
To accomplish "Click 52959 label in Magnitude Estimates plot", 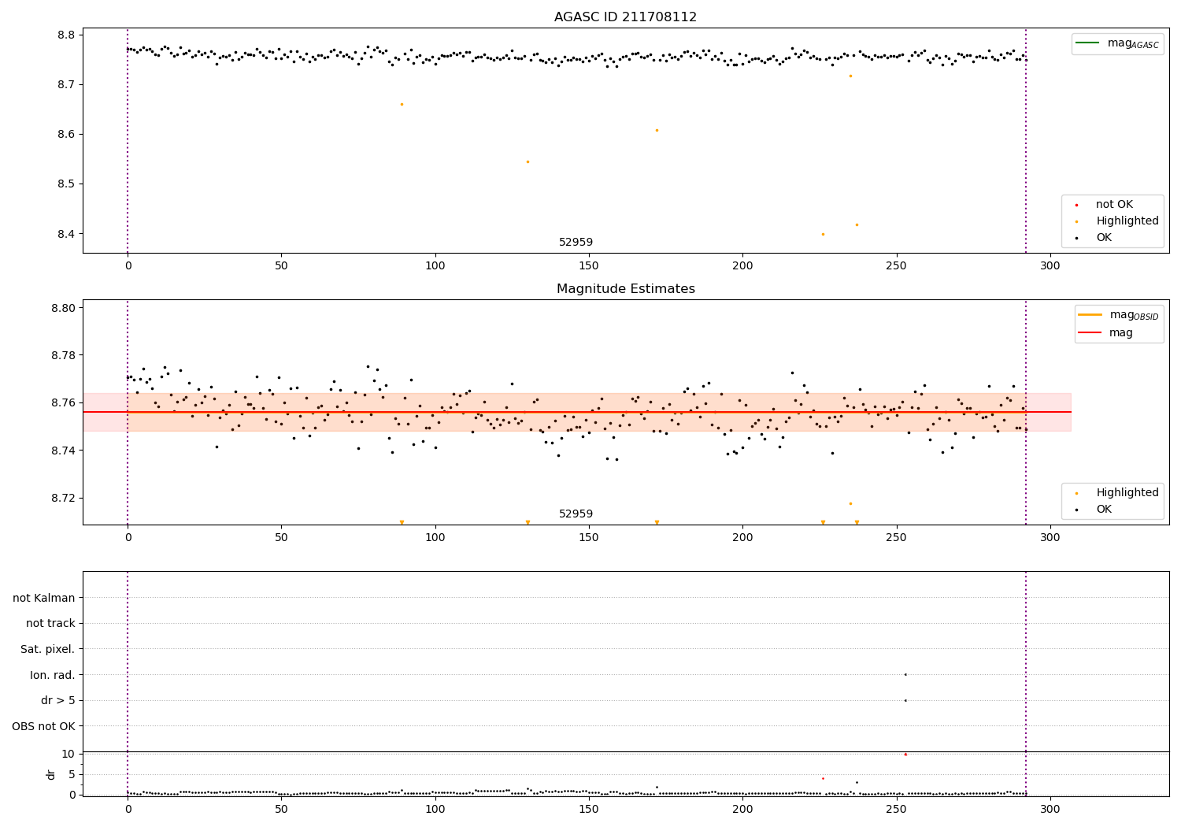I will [x=576, y=514].
